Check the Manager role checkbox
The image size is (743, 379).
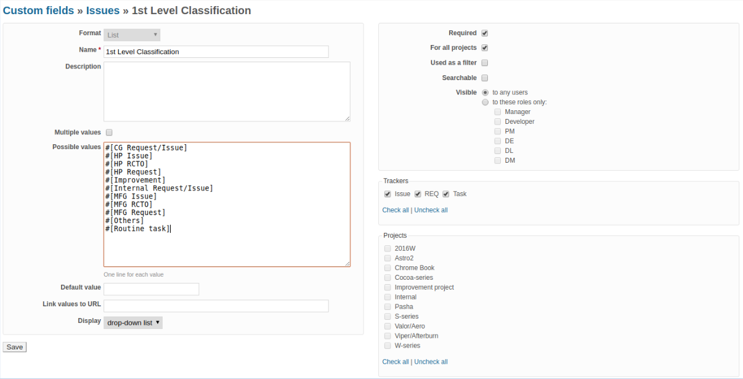[x=497, y=112]
